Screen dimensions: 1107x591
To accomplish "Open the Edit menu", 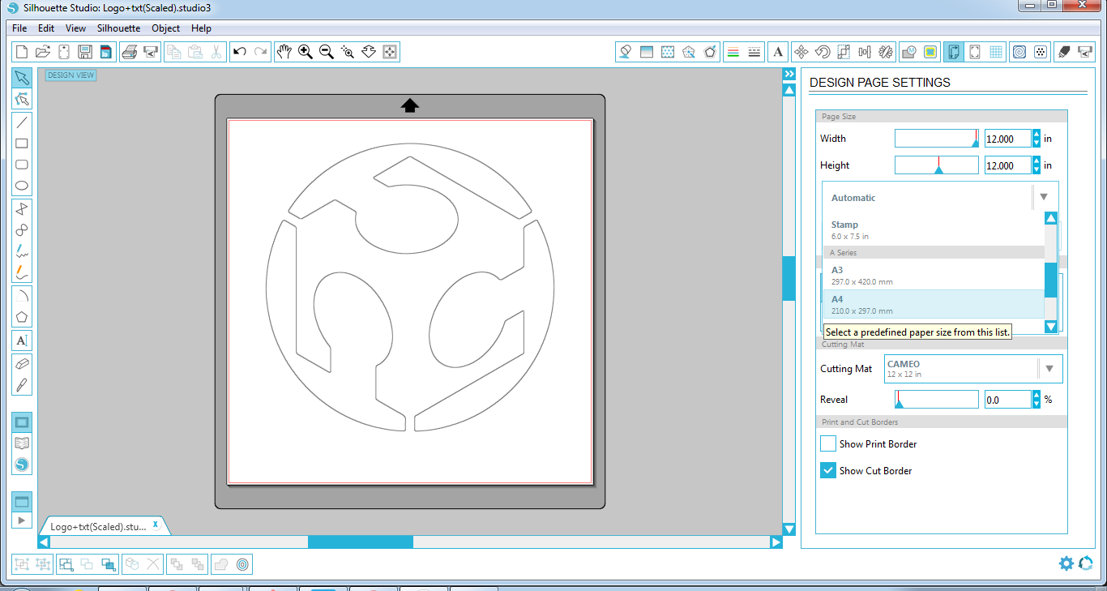I will (46, 28).
